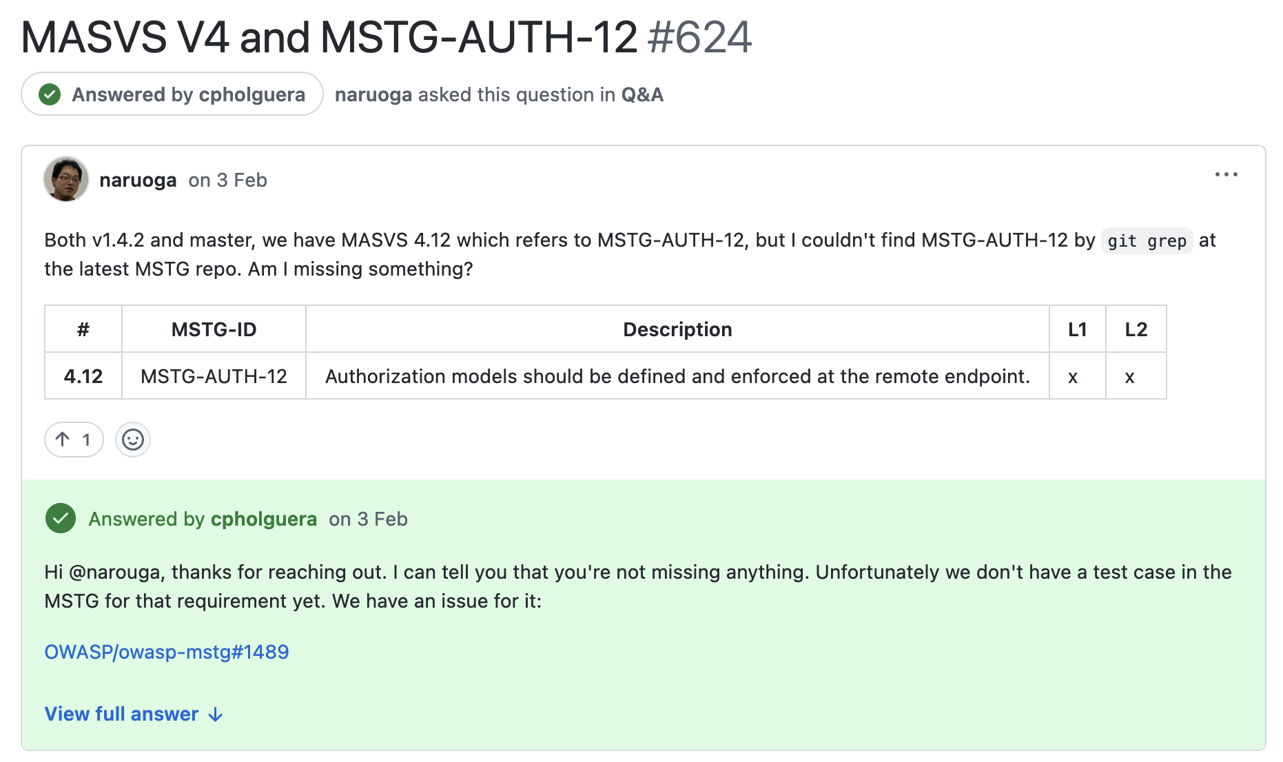
Task: Open the Q&A category link
Action: click(642, 94)
